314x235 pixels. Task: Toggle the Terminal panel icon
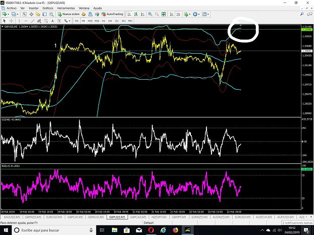(x=44, y=14)
